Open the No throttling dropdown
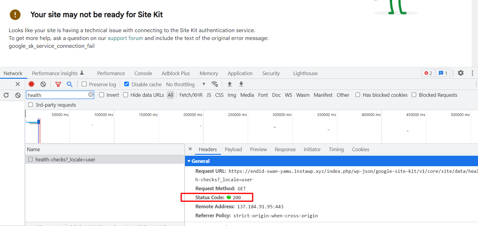 point(186,84)
